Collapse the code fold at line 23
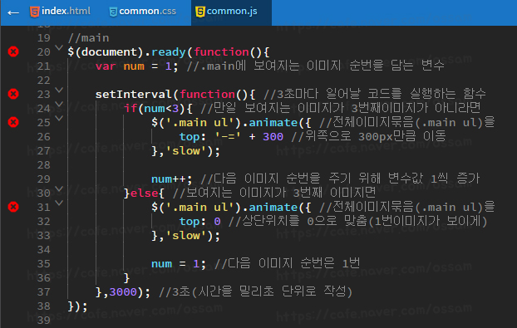Image resolution: width=517 pixels, height=328 pixels. pos(59,91)
